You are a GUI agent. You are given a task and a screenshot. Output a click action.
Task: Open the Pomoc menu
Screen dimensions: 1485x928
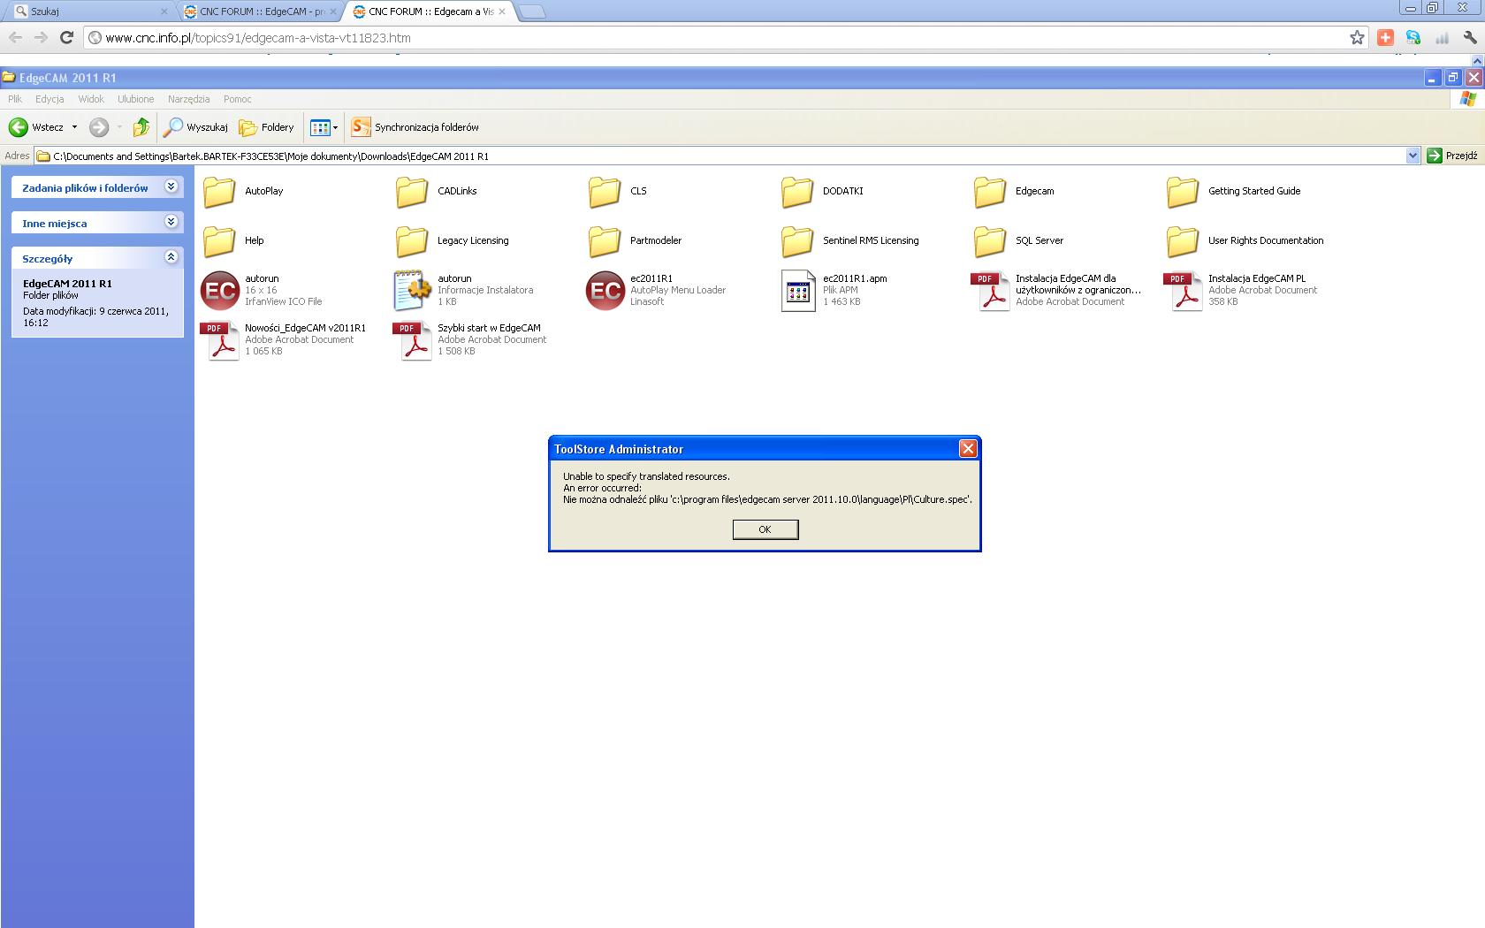click(238, 99)
